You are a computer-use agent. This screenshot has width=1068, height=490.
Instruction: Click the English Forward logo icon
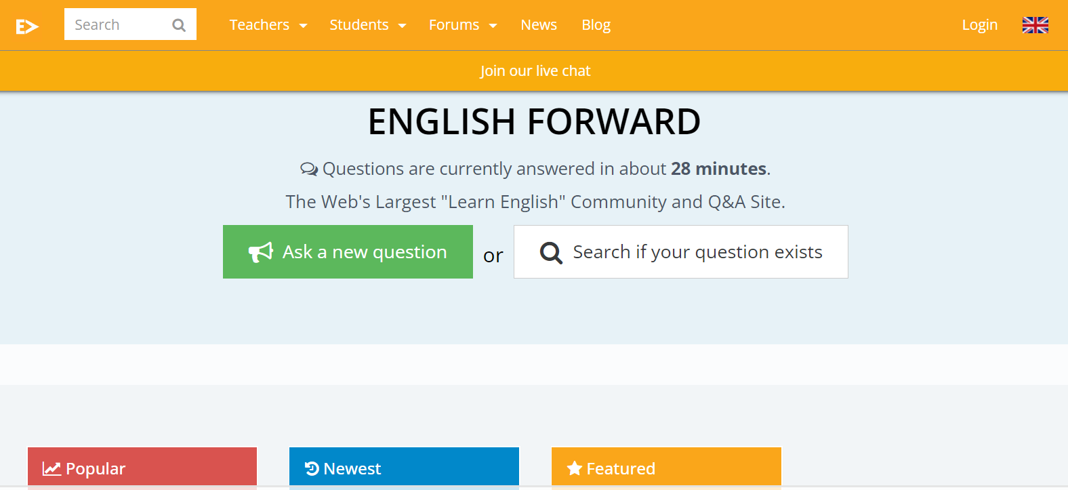click(x=27, y=26)
